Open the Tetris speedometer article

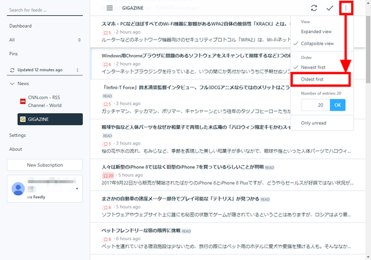(180, 198)
